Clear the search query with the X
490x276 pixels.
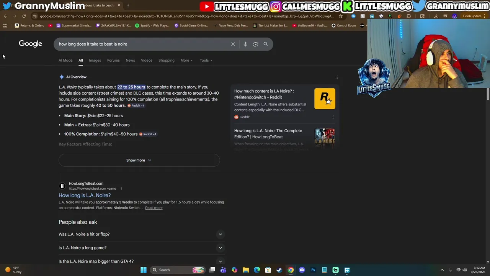[233, 44]
